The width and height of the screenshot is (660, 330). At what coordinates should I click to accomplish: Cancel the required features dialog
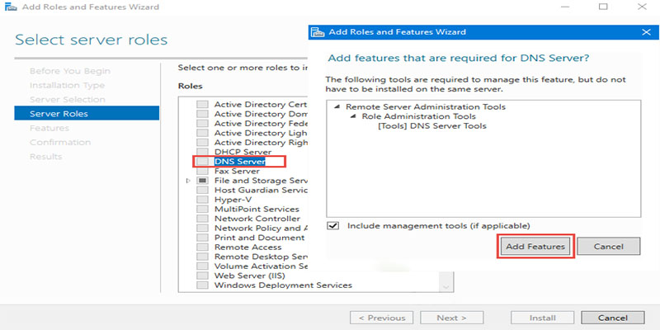tap(608, 246)
